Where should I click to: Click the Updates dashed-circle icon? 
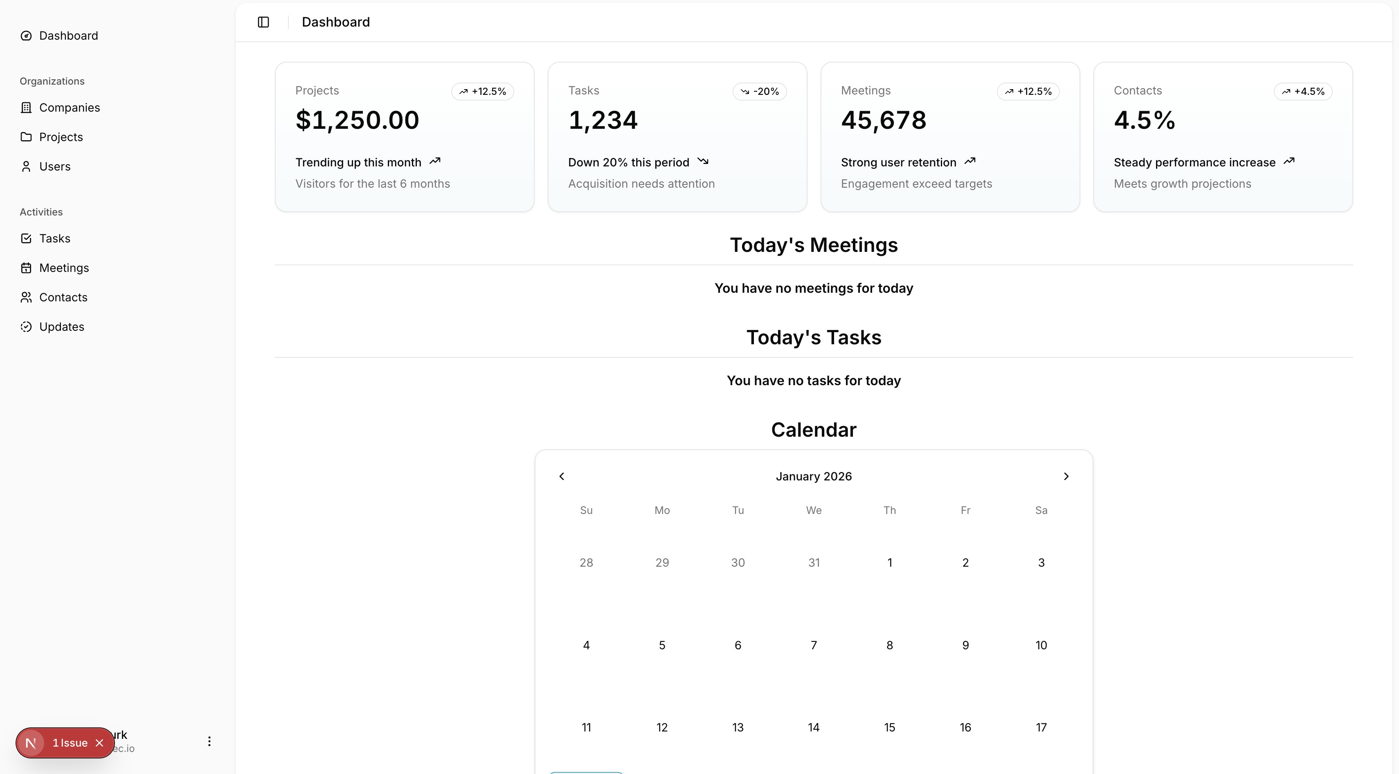pyautogui.click(x=26, y=327)
